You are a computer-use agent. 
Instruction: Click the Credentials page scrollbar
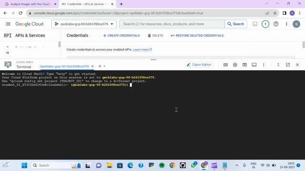tap(304, 45)
